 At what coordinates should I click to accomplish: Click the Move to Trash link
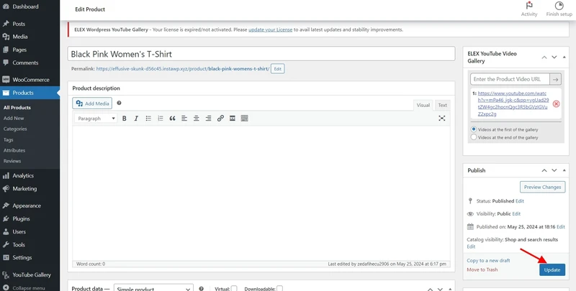point(482,269)
